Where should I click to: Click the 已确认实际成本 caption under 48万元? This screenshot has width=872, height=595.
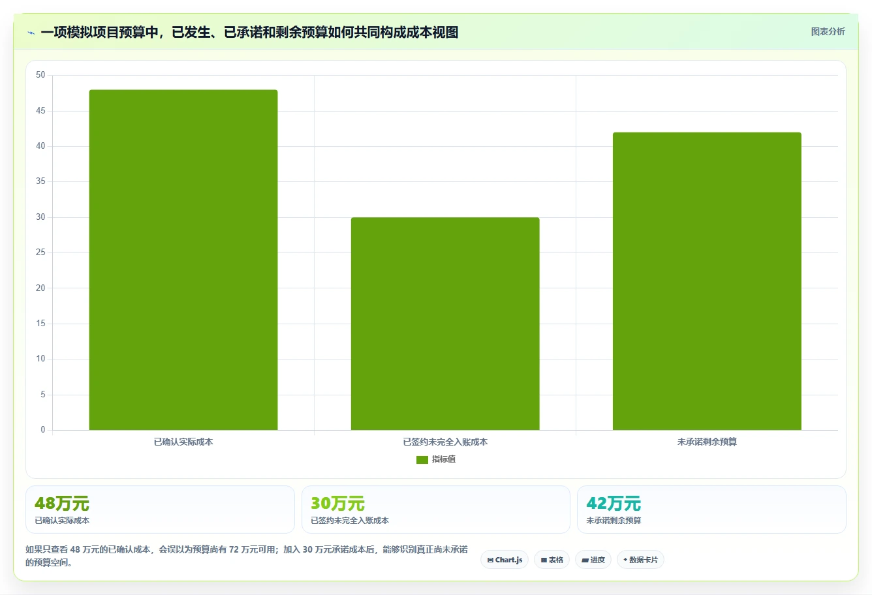click(62, 521)
